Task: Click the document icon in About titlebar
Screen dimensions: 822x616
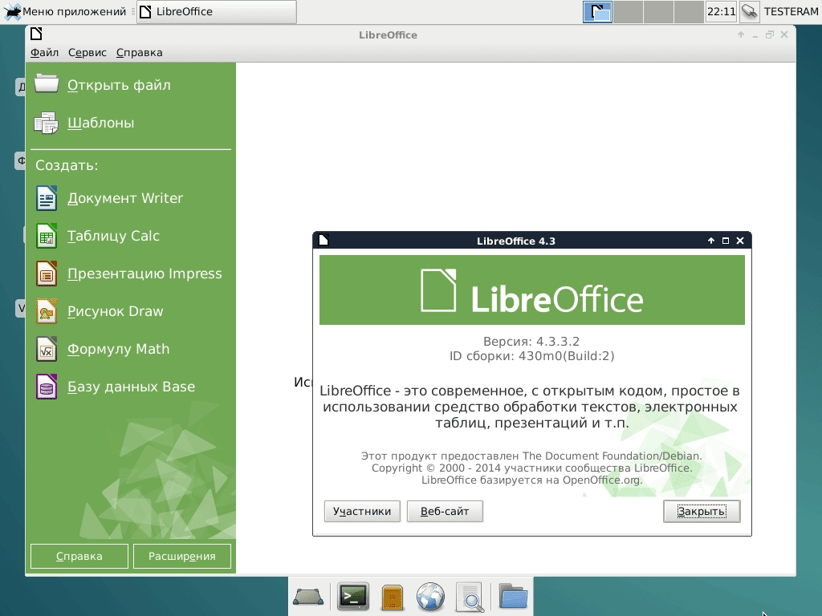Action: point(324,240)
